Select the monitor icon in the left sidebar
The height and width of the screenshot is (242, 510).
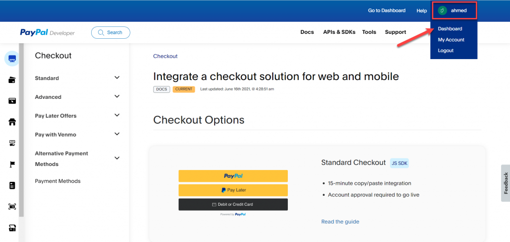point(12,59)
